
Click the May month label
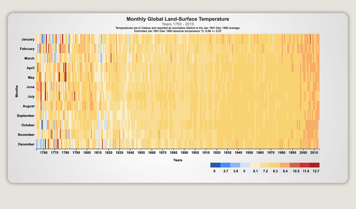point(31,78)
